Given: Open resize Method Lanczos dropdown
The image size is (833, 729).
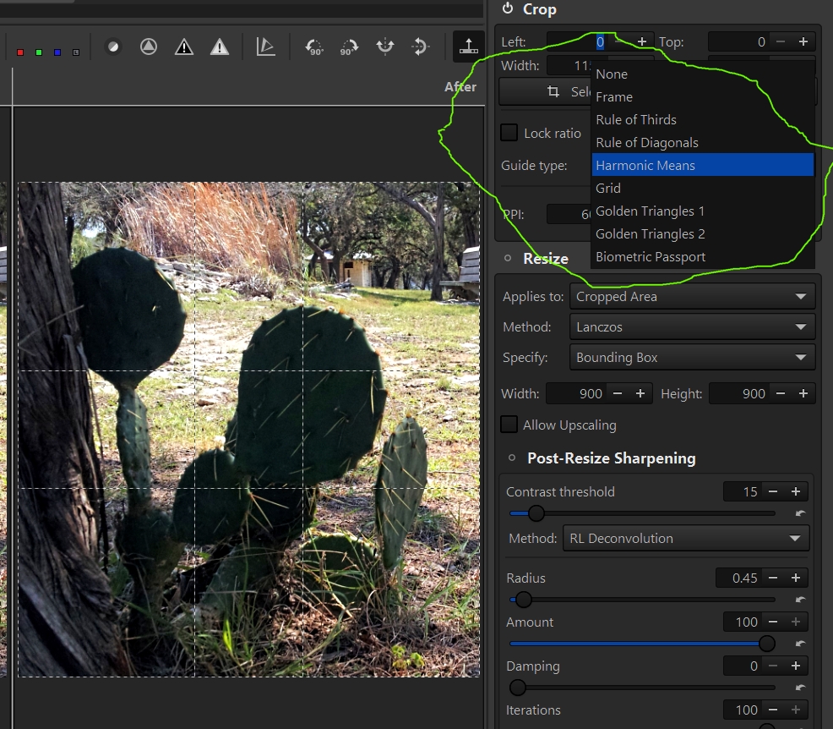Looking at the screenshot, I should pos(692,327).
